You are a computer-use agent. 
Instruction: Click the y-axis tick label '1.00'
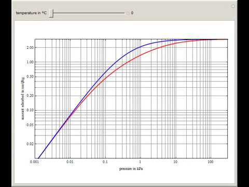[x=30, y=62]
